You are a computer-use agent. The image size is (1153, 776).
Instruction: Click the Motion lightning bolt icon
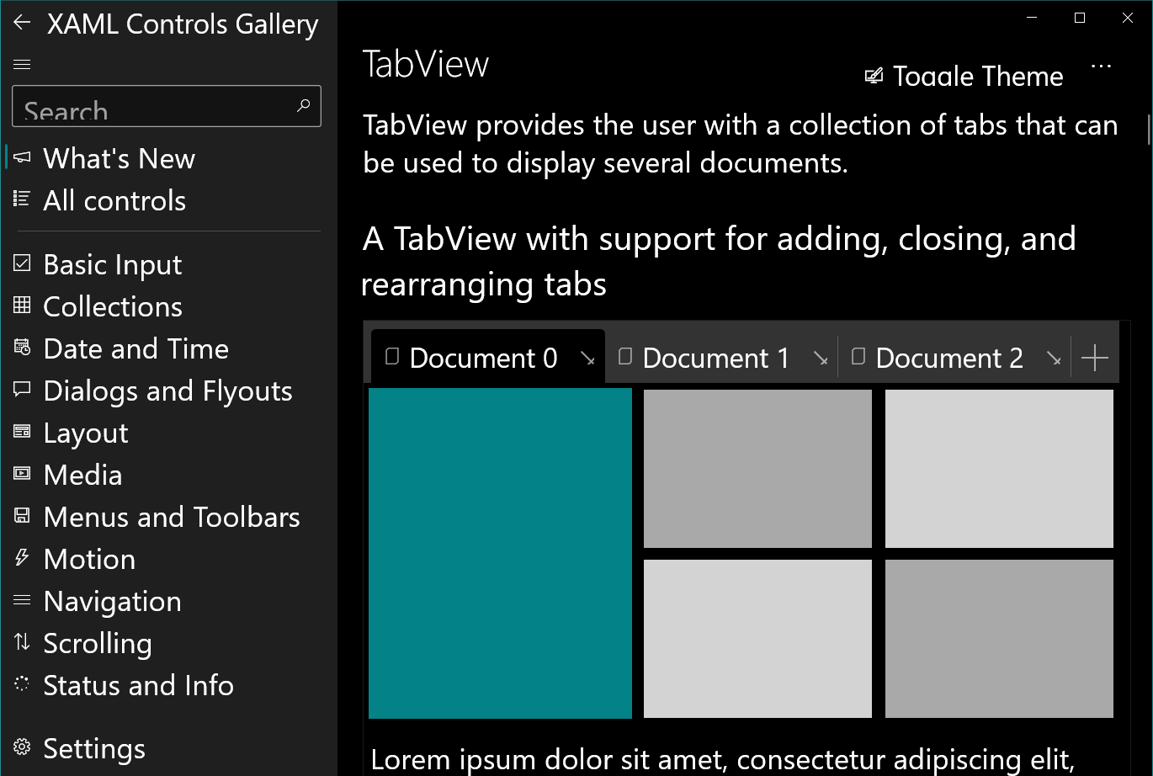click(x=21, y=558)
